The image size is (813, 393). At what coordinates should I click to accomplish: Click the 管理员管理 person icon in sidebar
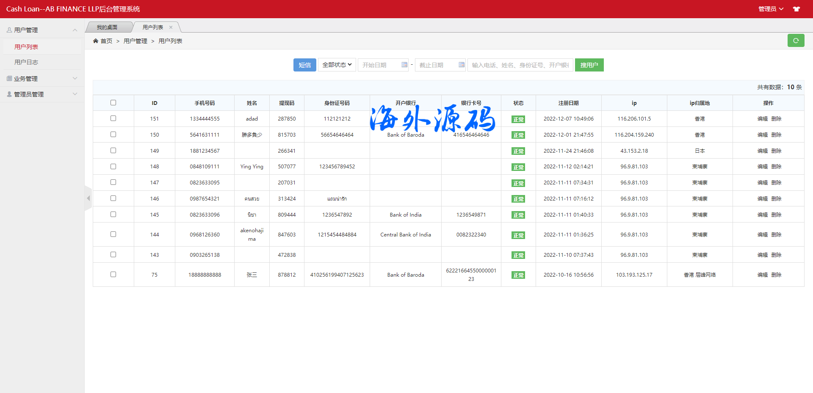pyautogui.click(x=9, y=94)
